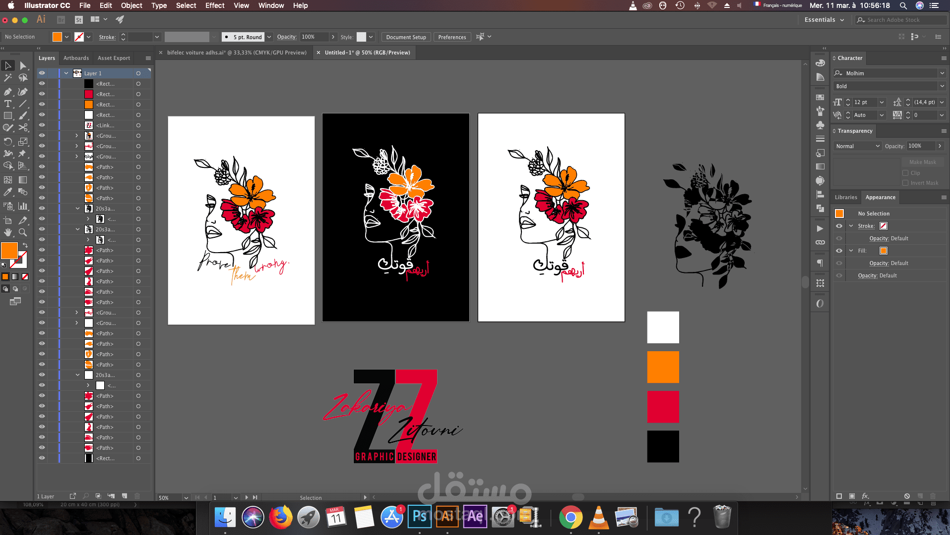Select the Lasso tool
The image size is (950, 535).
tap(23, 78)
